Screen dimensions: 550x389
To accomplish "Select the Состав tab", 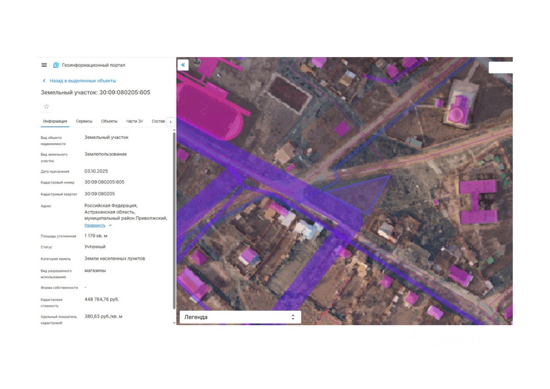I will (x=159, y=121).
